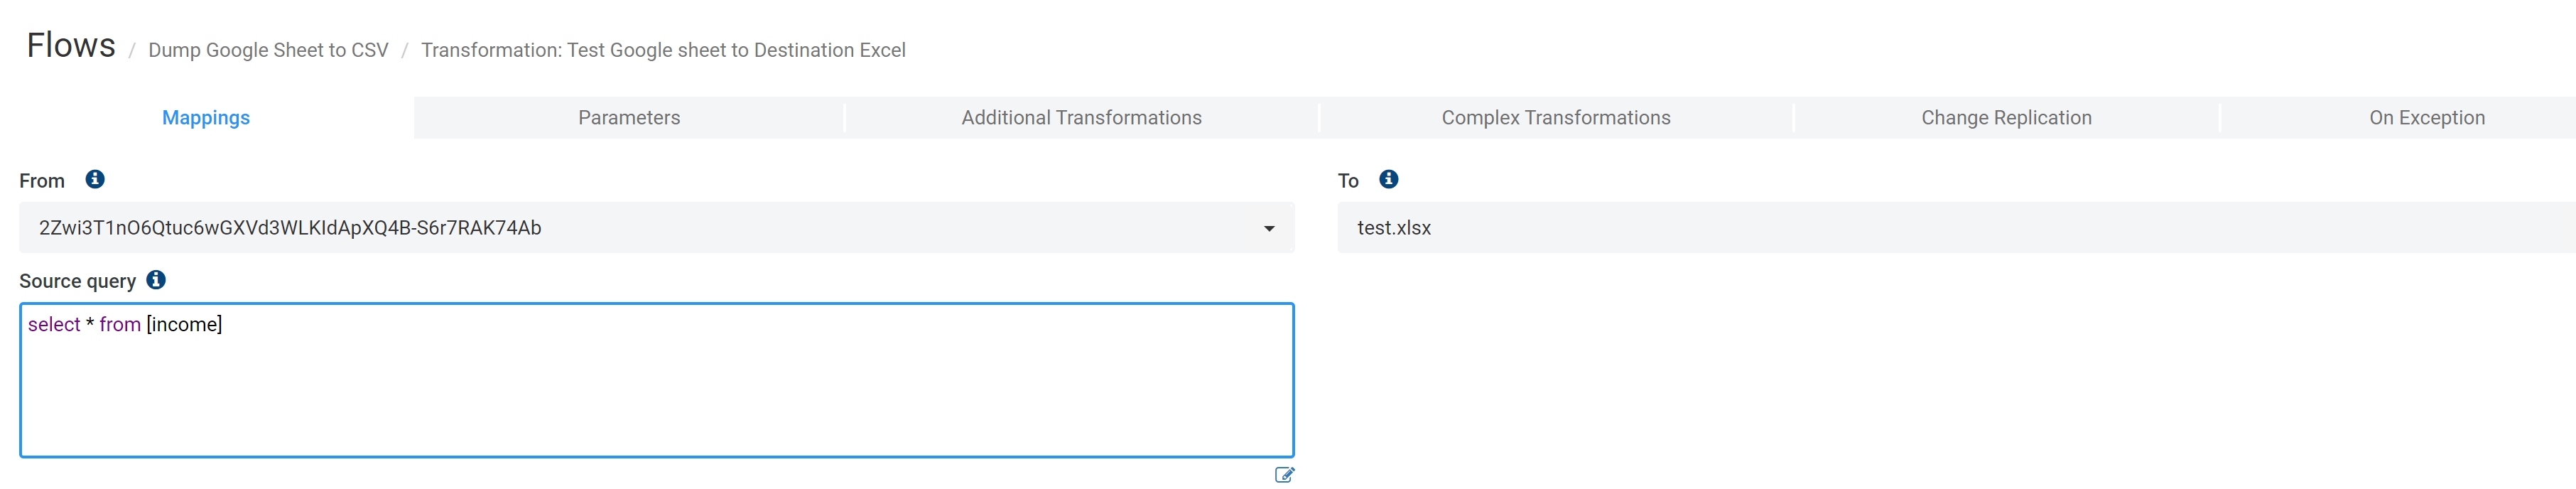Click the 'select' keyword in the query
The width and height of the screenshot is (2576, 489).
[x=54, y=324]
